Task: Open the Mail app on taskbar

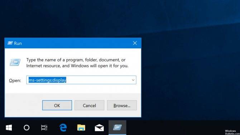Action: (99, 127)
